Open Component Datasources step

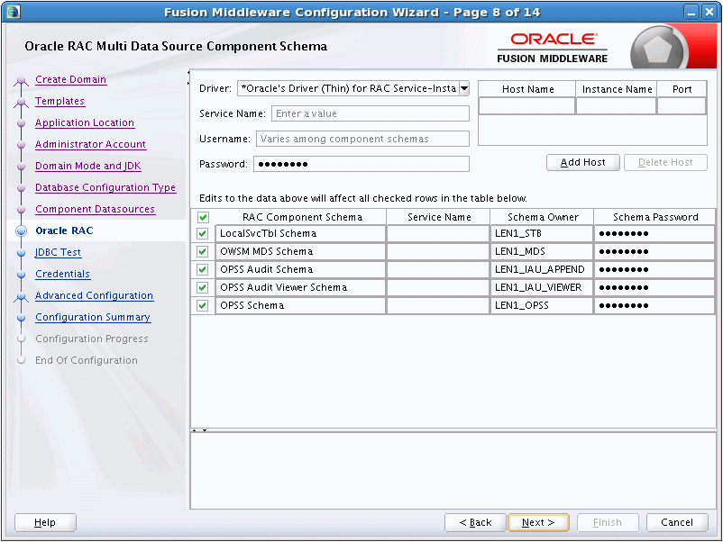pos(95,209)
